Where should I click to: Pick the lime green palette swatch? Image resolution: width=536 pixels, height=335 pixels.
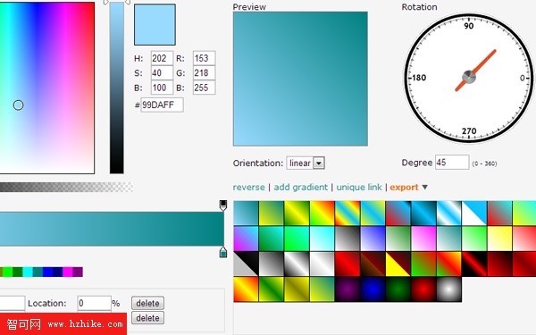coord(7,272)
